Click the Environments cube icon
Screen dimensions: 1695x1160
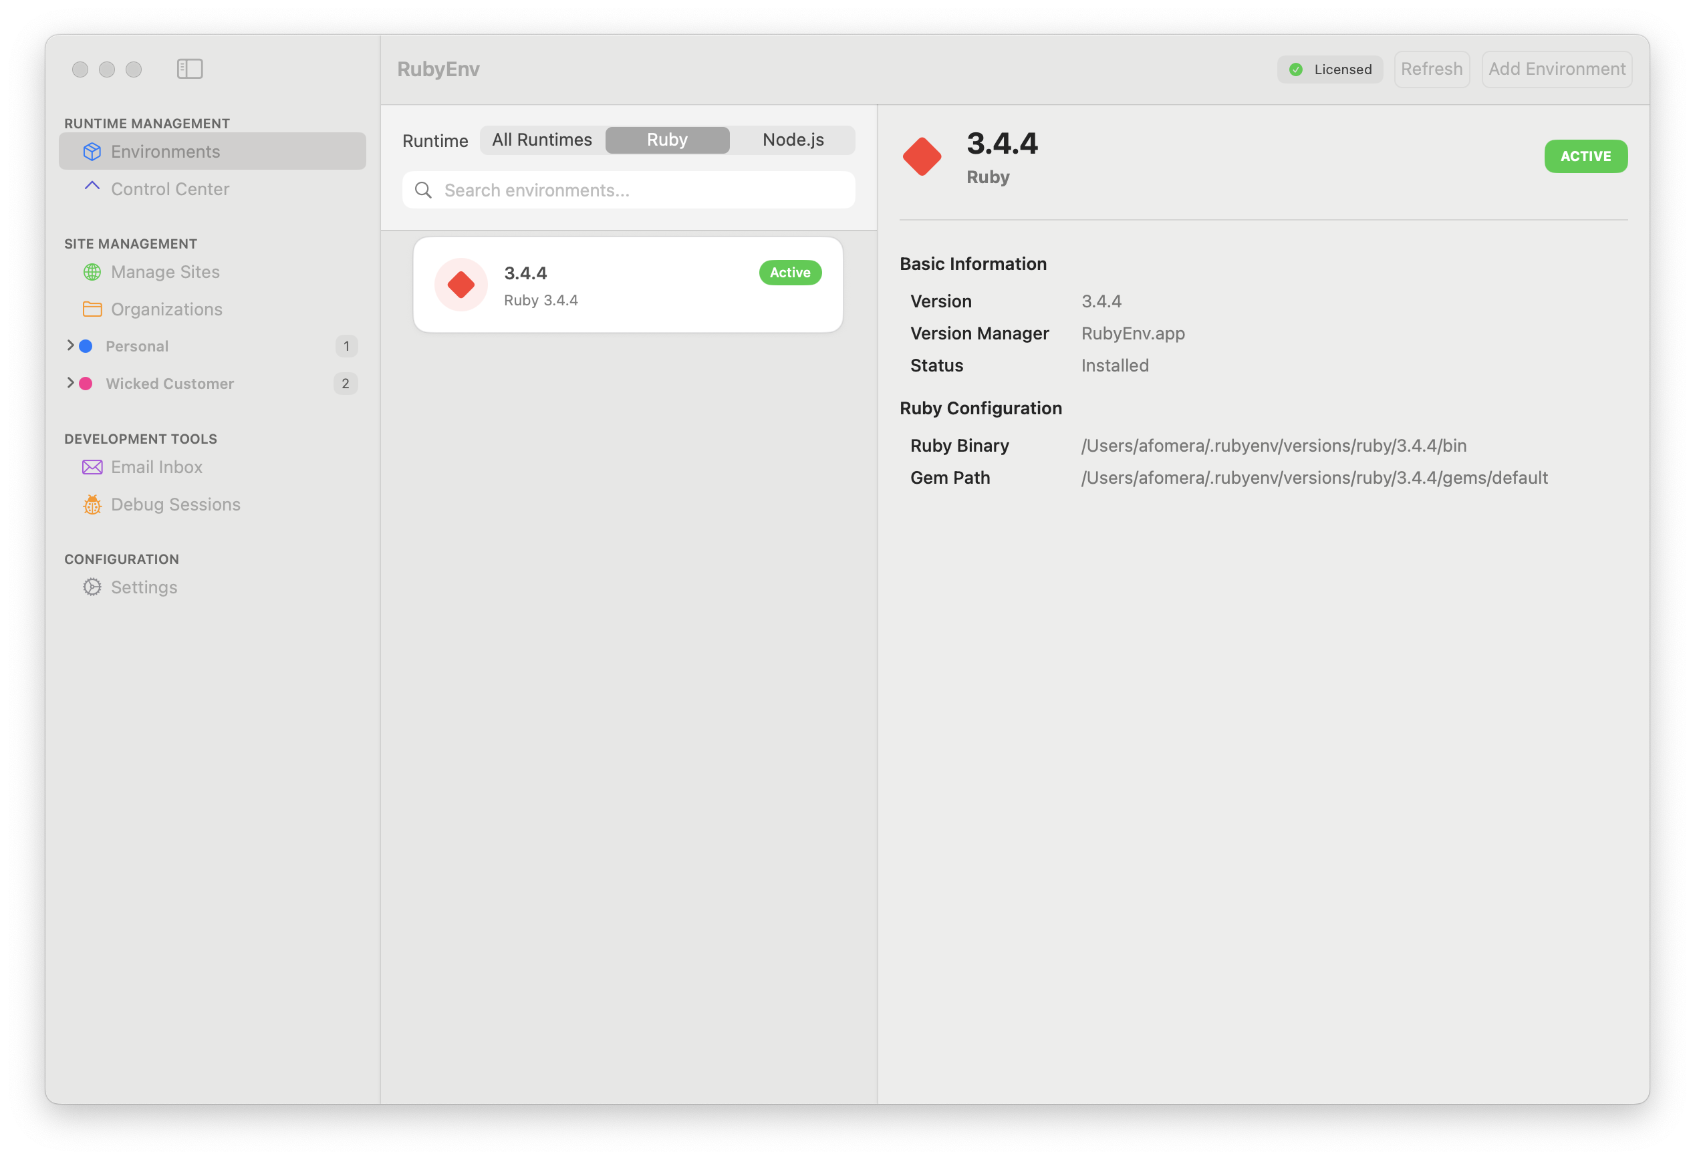point(92,152)
